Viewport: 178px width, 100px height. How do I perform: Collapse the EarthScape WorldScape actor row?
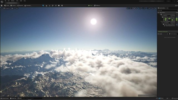(x=162, y=17)
